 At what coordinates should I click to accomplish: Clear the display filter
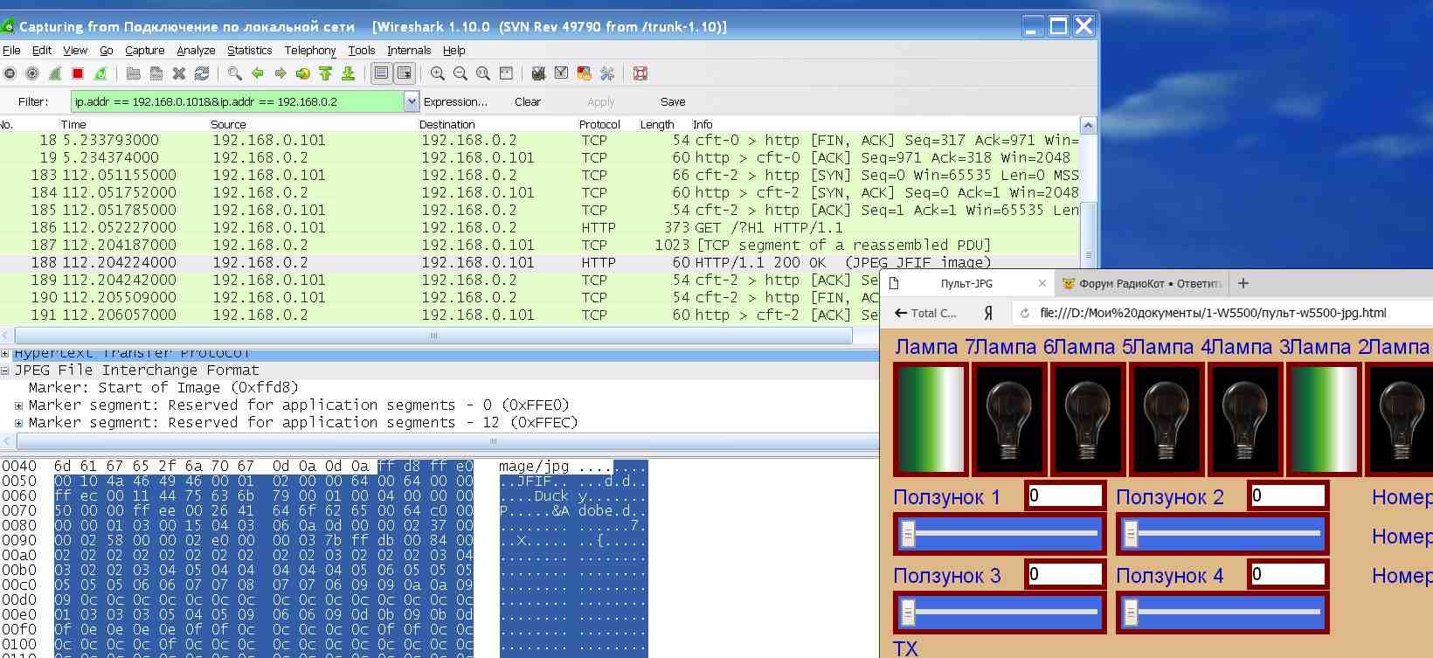pyautogui.click(x=527, y=102)
